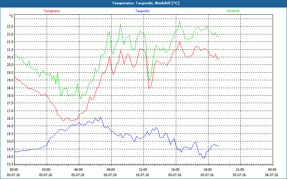Select the 22,5 y-axis tick label
The image size is (287, 179).
point(10,26)
